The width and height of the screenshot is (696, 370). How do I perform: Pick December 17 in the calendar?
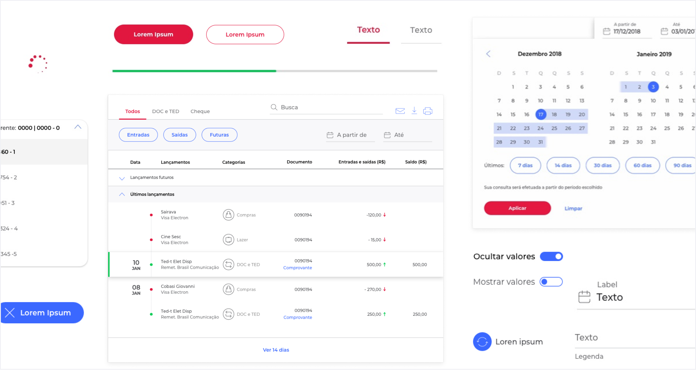[541, 115]
